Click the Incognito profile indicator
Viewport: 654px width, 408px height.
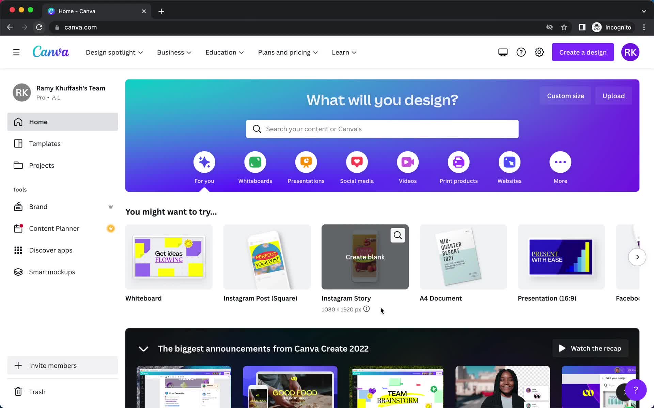(x=612, y=27)
